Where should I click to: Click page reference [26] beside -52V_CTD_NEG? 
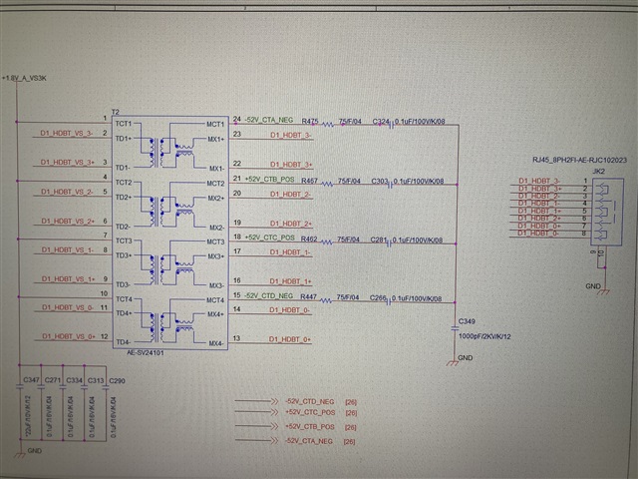click(x=351, y=402)
